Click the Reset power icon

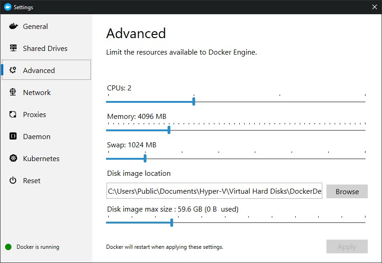(13, 180)
